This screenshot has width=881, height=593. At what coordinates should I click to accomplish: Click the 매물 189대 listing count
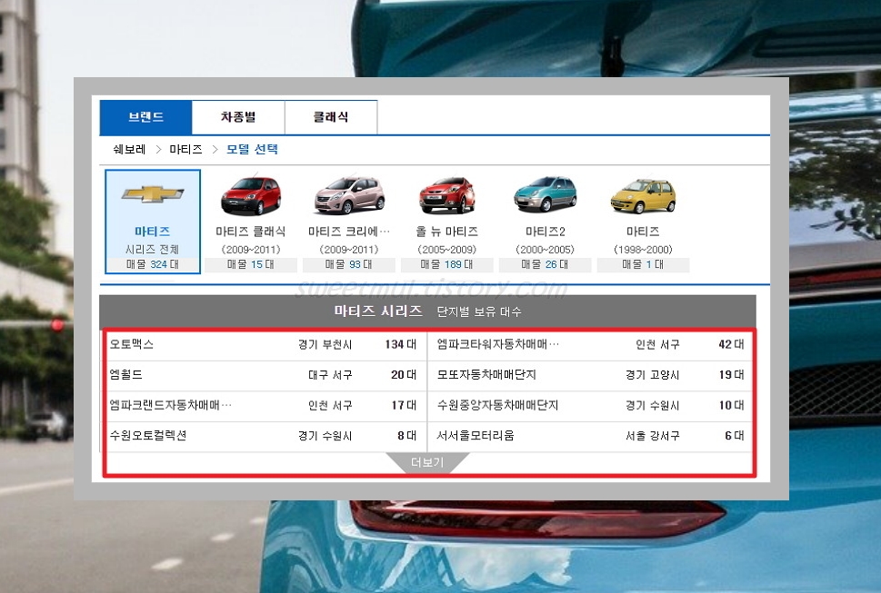click(x=447, y=265)
